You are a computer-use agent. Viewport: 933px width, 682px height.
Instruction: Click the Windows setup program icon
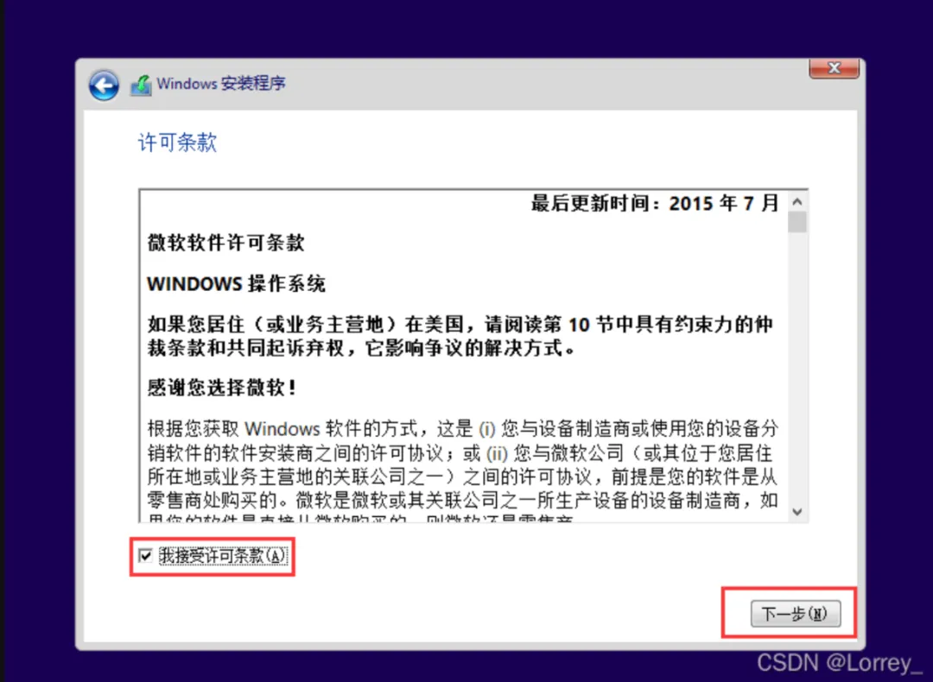point(142,85)
